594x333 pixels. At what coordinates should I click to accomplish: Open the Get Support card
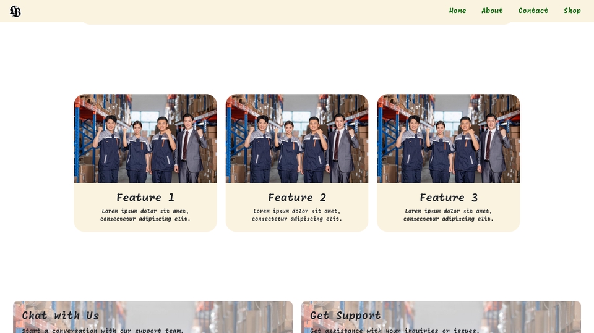pyautogui.click(x=441, y=317)
